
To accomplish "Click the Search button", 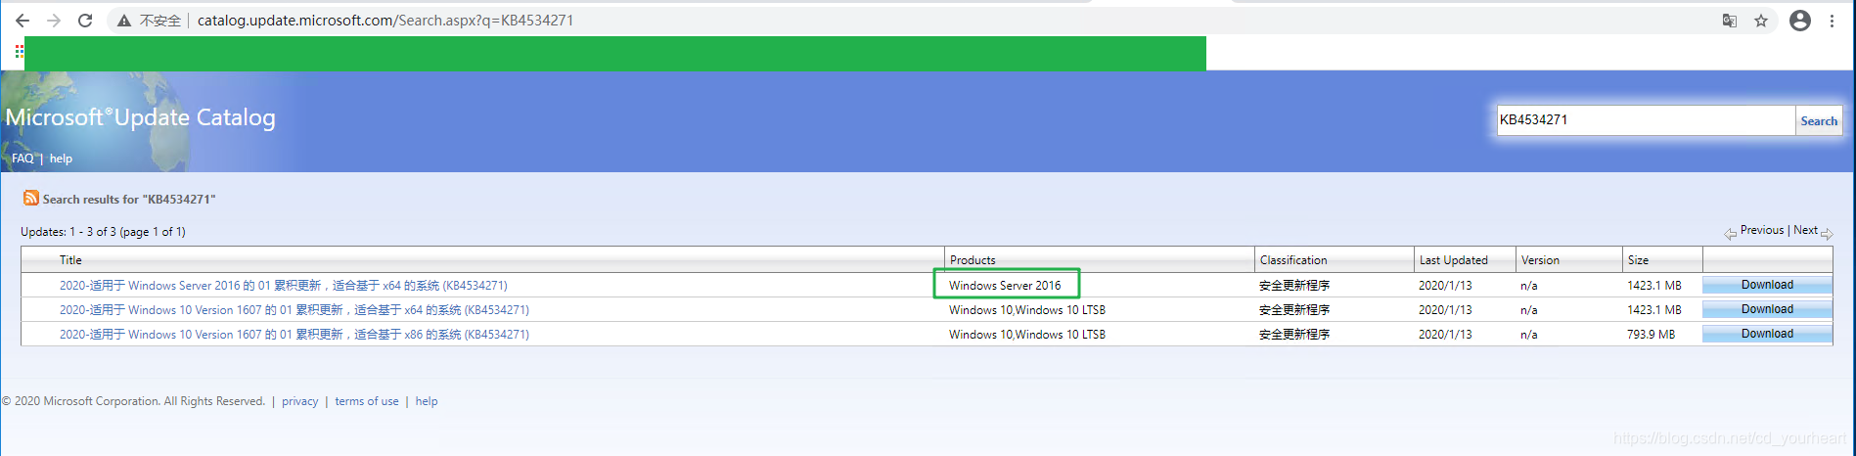I will 1819,120.
